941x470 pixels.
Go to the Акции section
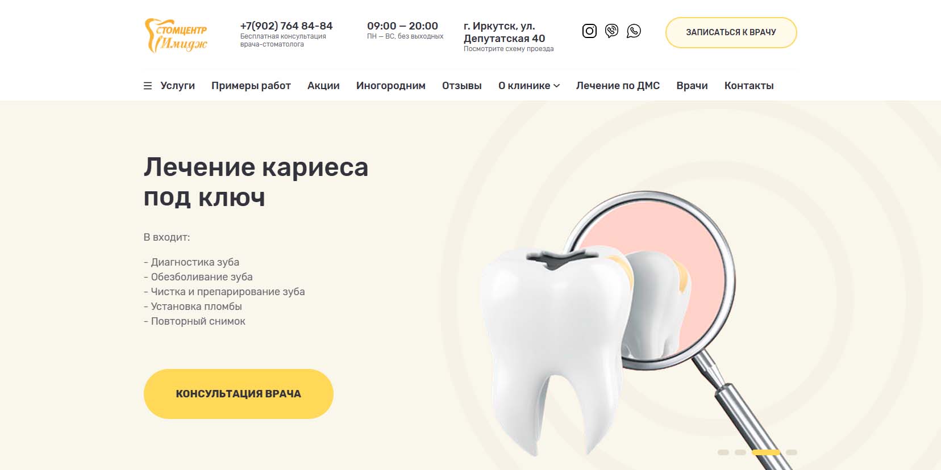(x=323, y=86)
